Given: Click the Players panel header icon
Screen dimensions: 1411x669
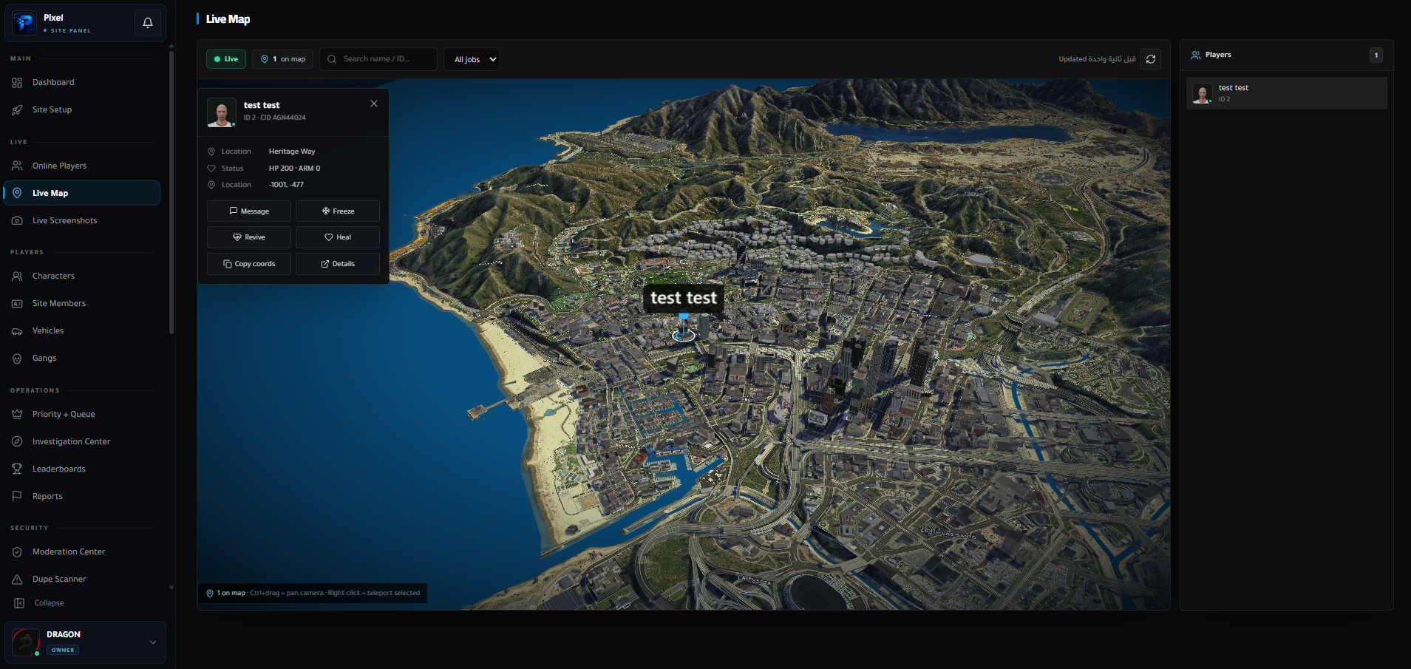Looking at the screenshot, I should point(1195,55).
